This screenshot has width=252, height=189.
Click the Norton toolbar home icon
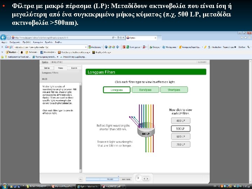(x=22, y=52)
